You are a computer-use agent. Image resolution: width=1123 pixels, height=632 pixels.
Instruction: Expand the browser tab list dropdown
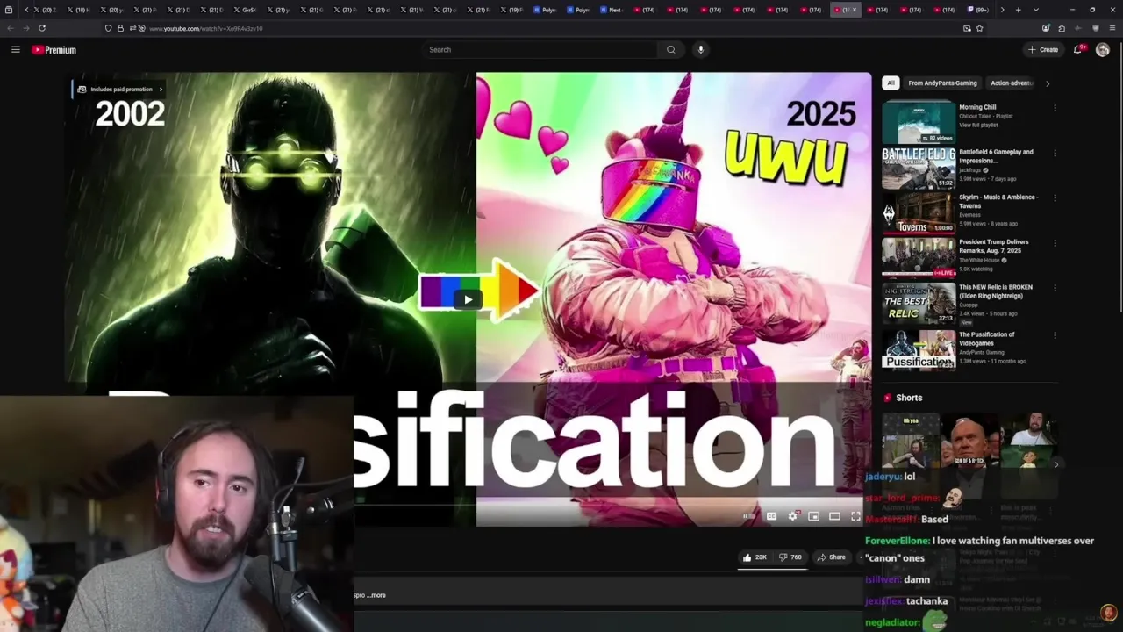click(1036, 10)
